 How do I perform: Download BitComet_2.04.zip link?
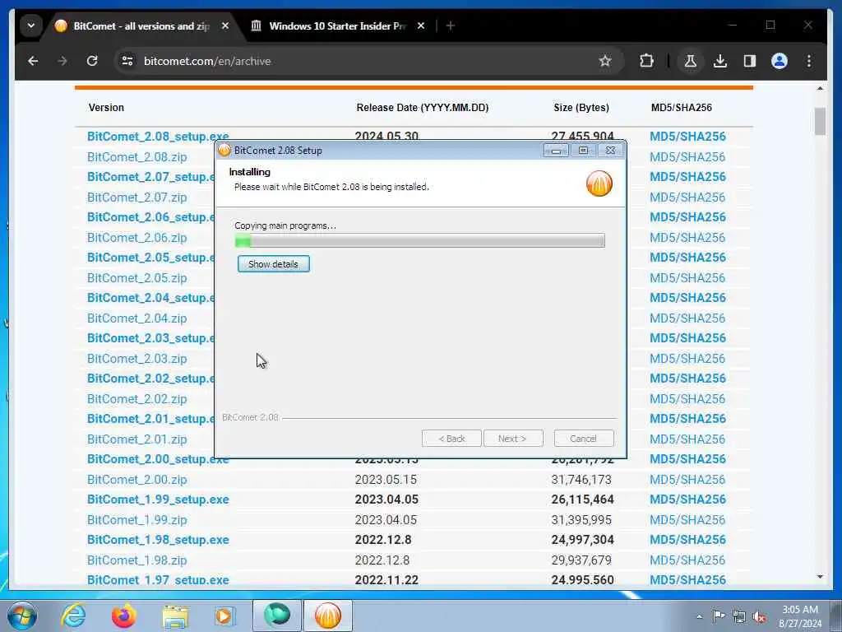tap(137, 318)
